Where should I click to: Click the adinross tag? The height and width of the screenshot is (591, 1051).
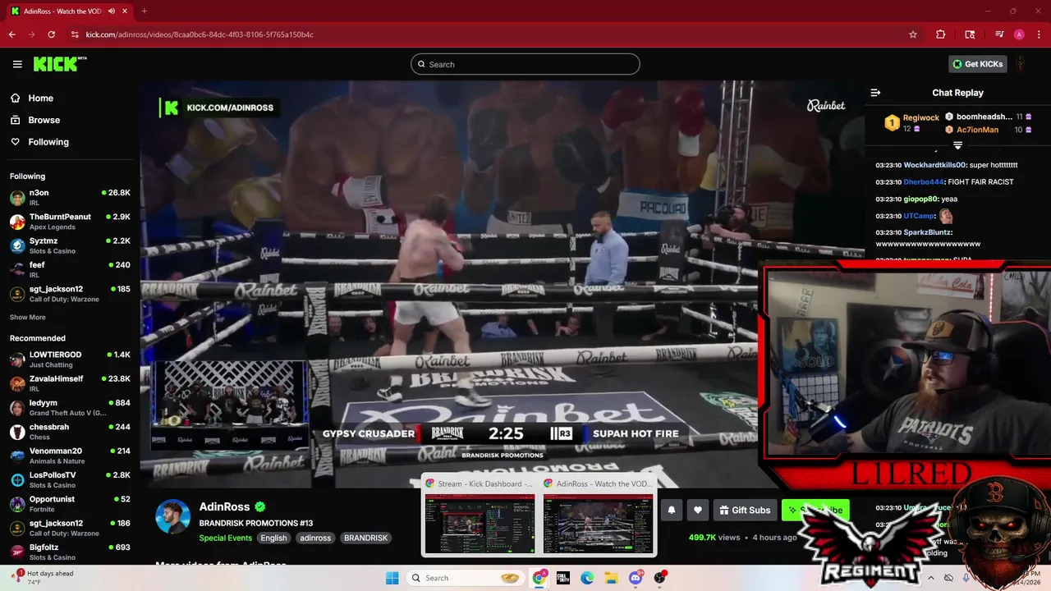click(x=315, y=538)
